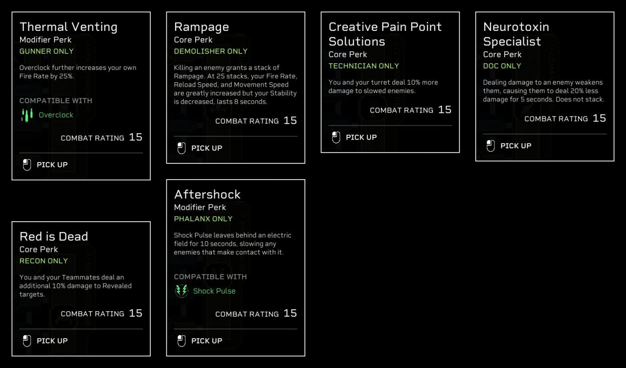This screenshot has width=626, height=368.
Task: Pick up the Aftershock perk
Action: (206, 341)
